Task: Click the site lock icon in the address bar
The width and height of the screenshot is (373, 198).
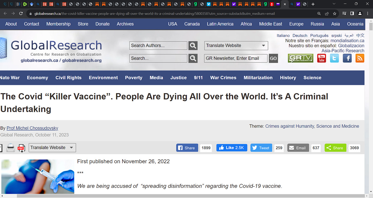Action: click(30, 14)
